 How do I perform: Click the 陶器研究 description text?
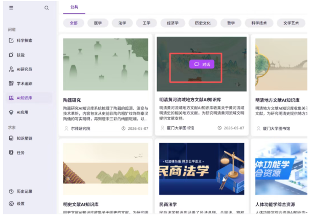pos(106,114)
